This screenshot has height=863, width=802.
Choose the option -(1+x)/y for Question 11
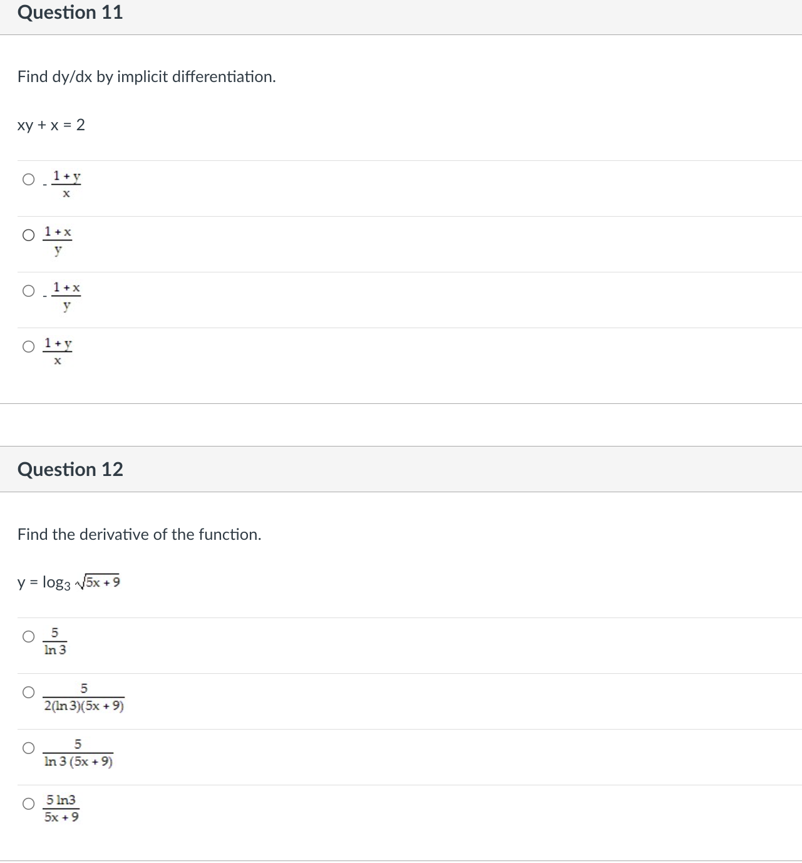(28, 291)
